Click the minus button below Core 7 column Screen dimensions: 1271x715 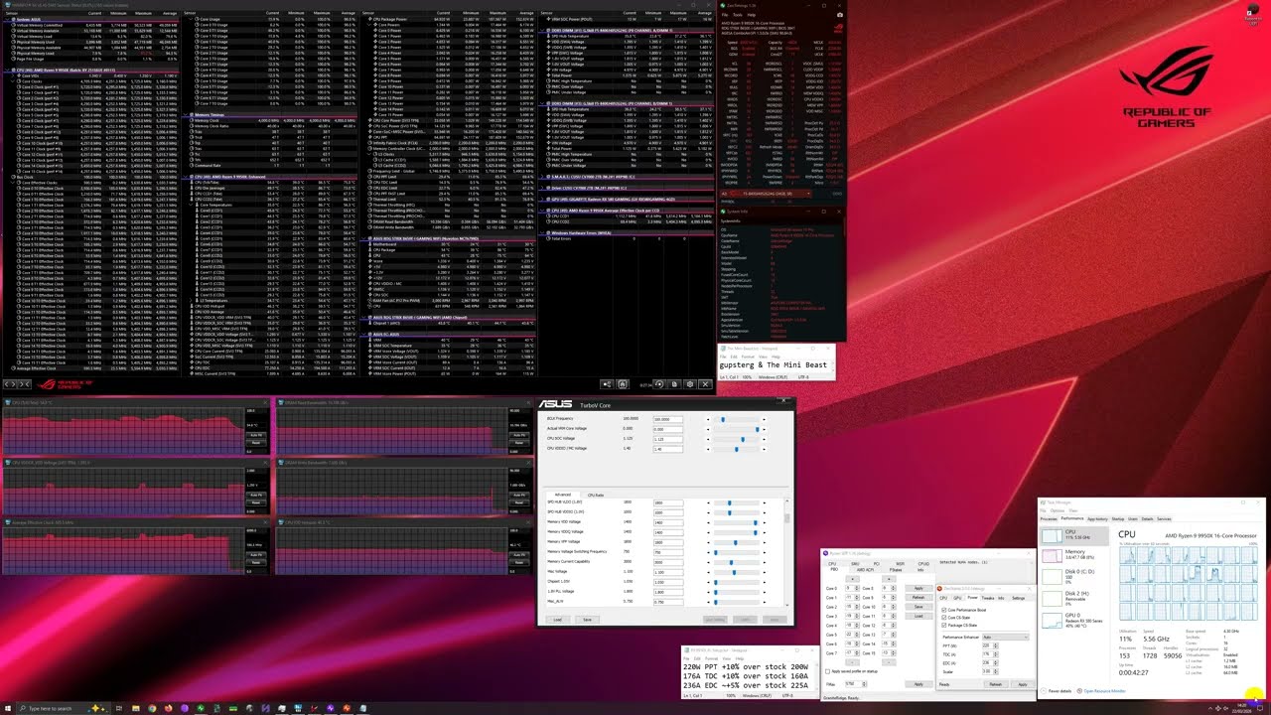pyautogui.click(x=852, y=662)
